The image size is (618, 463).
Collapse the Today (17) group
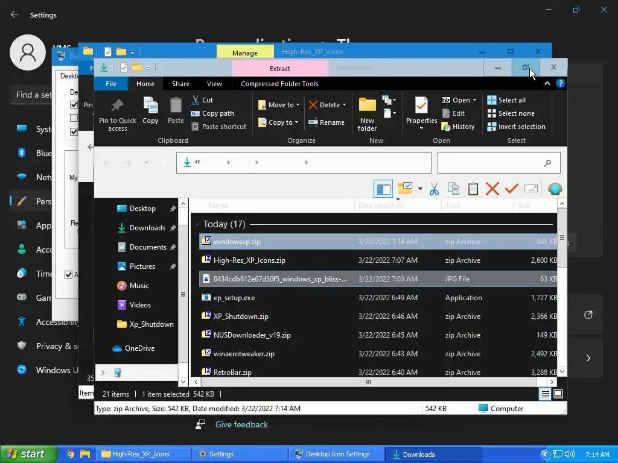(197, 224)
